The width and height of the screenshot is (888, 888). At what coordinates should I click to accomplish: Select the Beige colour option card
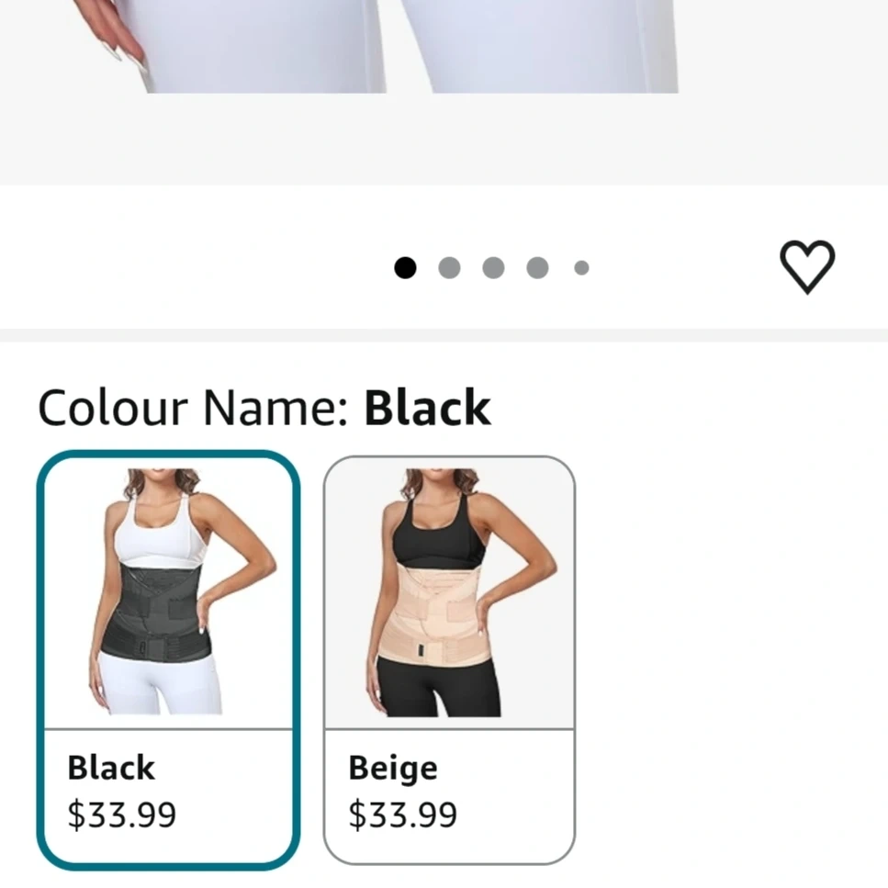click(449, 659)
